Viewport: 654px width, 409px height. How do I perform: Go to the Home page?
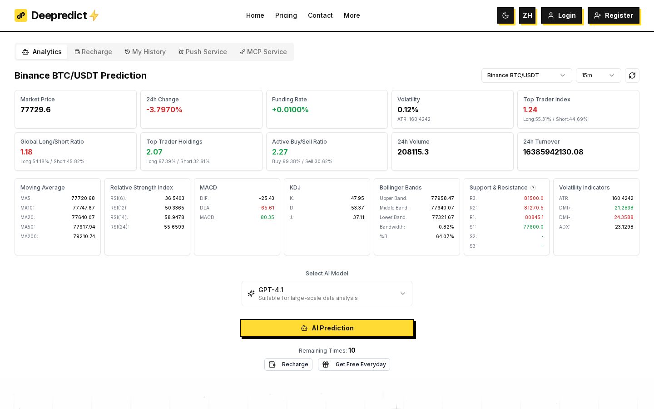(255, 15)
